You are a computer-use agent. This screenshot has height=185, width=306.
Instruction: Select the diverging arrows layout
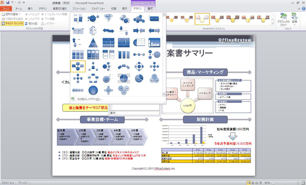[x=154, y=31]
